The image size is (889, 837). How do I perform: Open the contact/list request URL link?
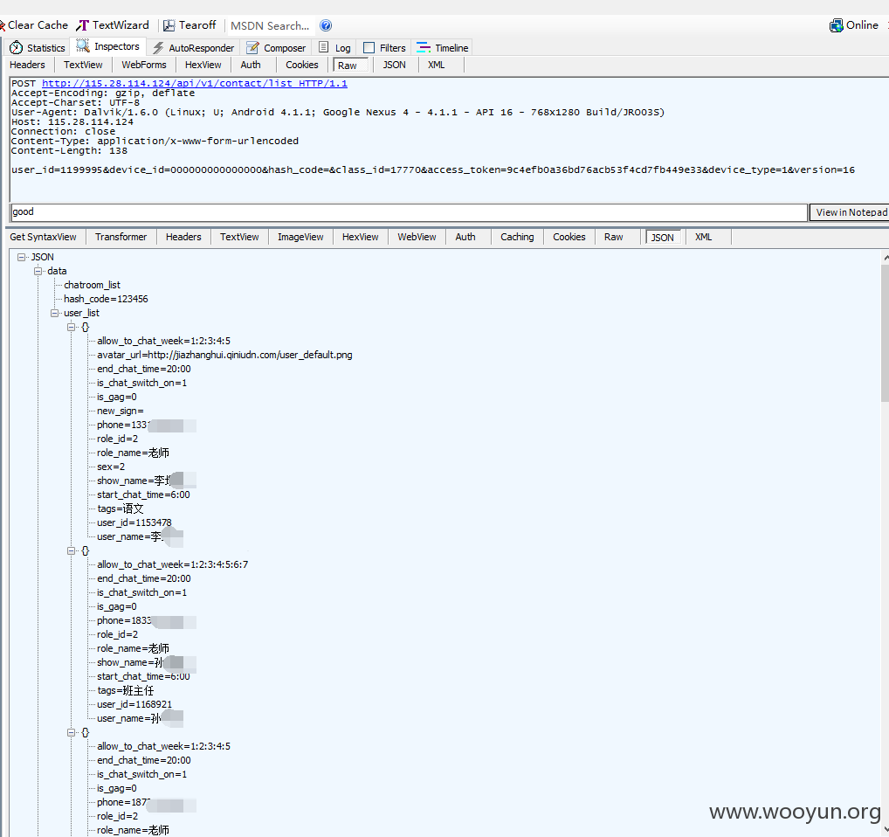[195, 83]
